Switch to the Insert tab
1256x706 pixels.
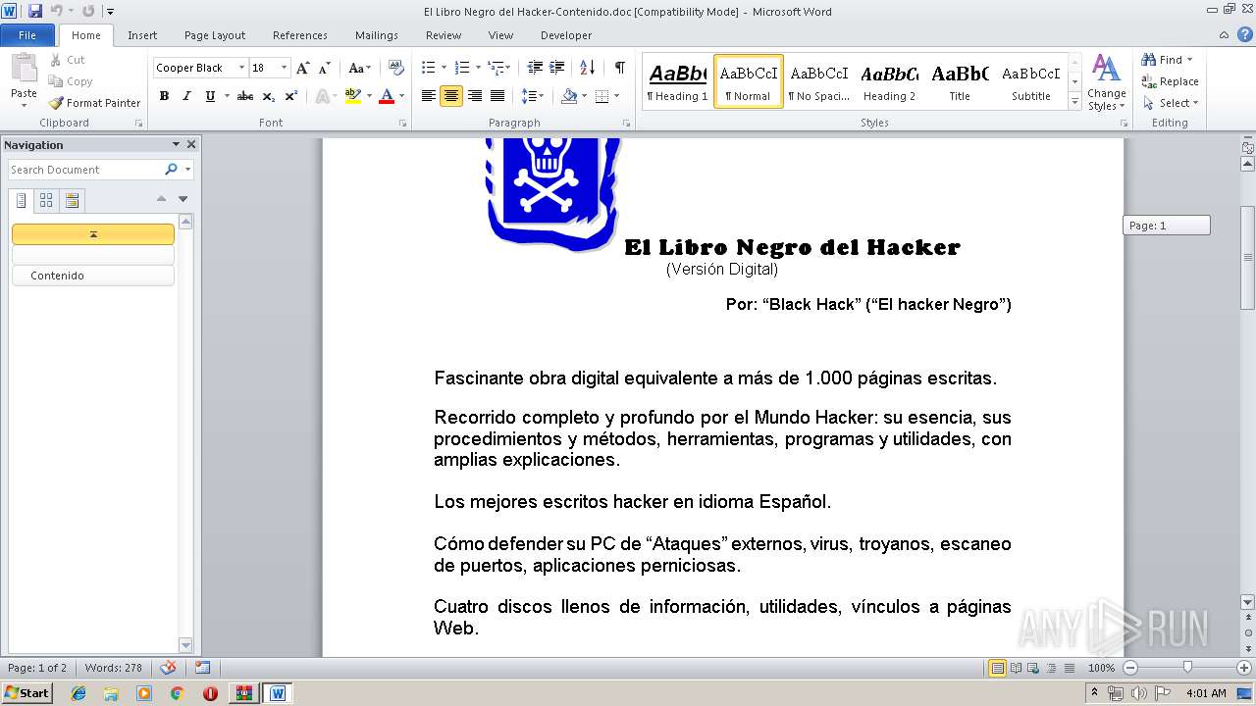point(142,35)
